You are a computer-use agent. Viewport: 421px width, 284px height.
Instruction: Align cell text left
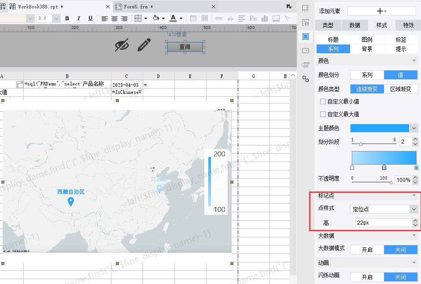[105, 18]
